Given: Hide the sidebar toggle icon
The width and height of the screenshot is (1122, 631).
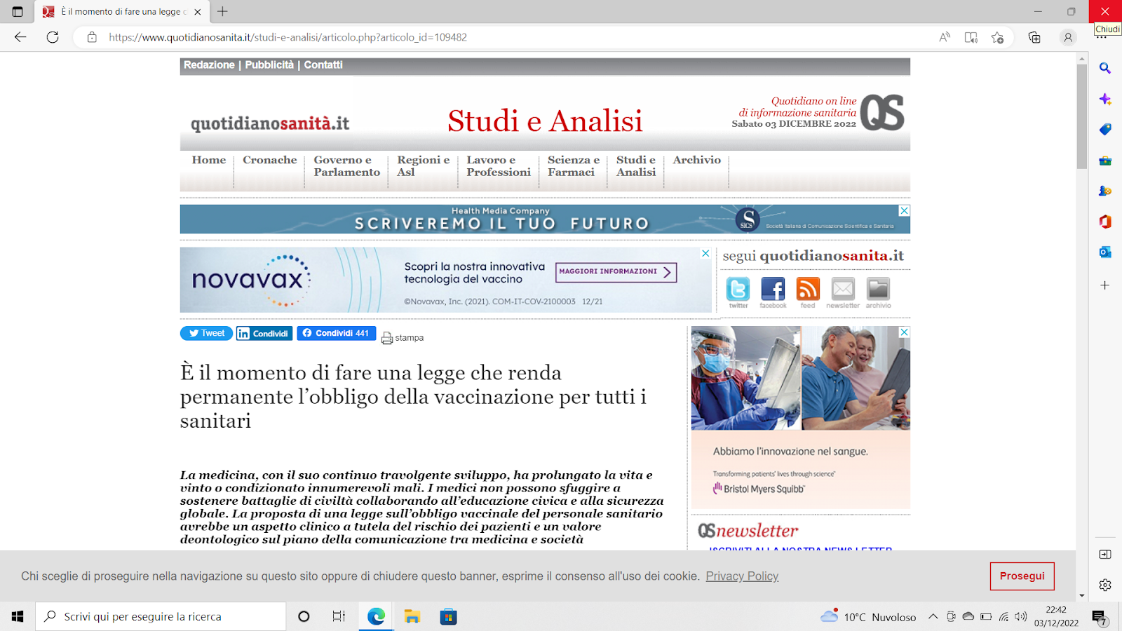Looking at the screenshot, I should pyautogui.click(x=1105, y=555).
